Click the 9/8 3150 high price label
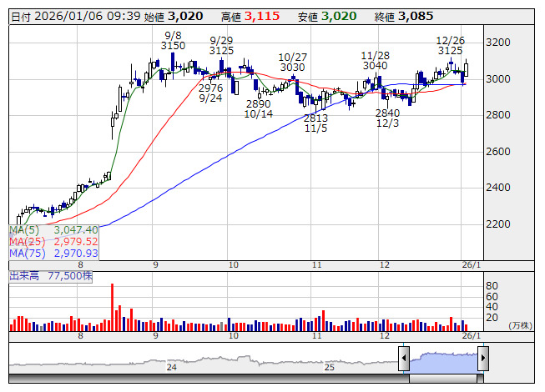The height and width of the screenshot is (392, 545). tap(173, 41)
